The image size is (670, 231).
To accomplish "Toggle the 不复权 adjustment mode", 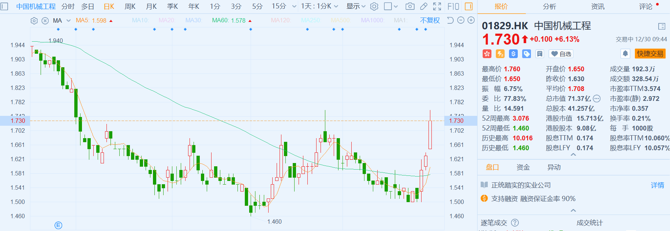I will pos(430,20).
